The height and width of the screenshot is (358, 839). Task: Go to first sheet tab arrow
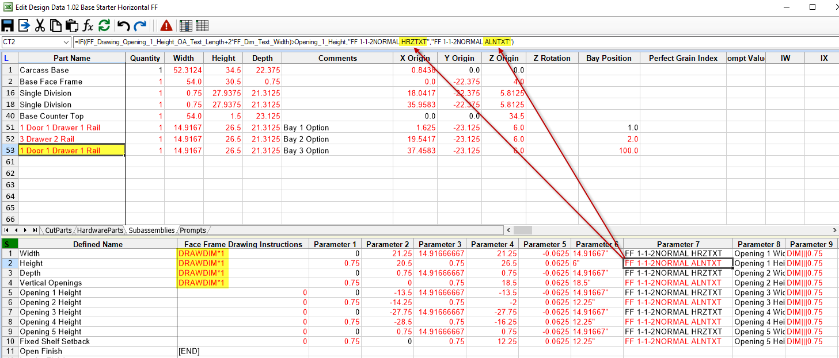pos(7,230)
